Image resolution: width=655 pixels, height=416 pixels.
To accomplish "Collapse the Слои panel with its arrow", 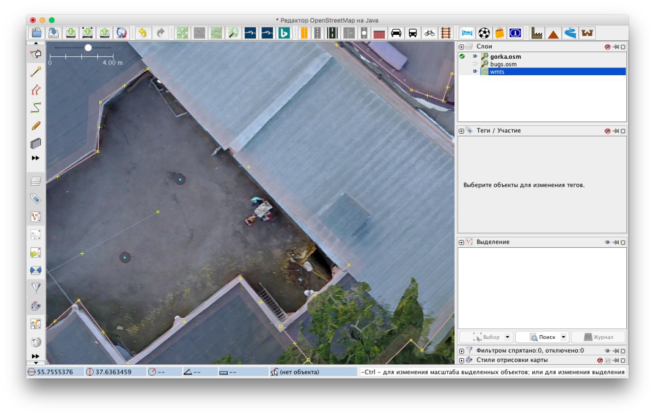I will (462, 47).
